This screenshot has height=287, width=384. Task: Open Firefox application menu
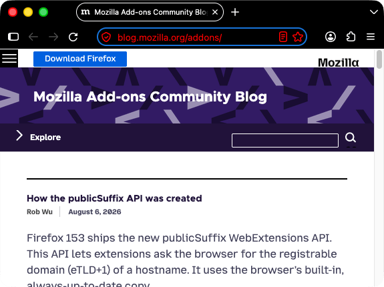pyautogui.click(x=371, y=37)
